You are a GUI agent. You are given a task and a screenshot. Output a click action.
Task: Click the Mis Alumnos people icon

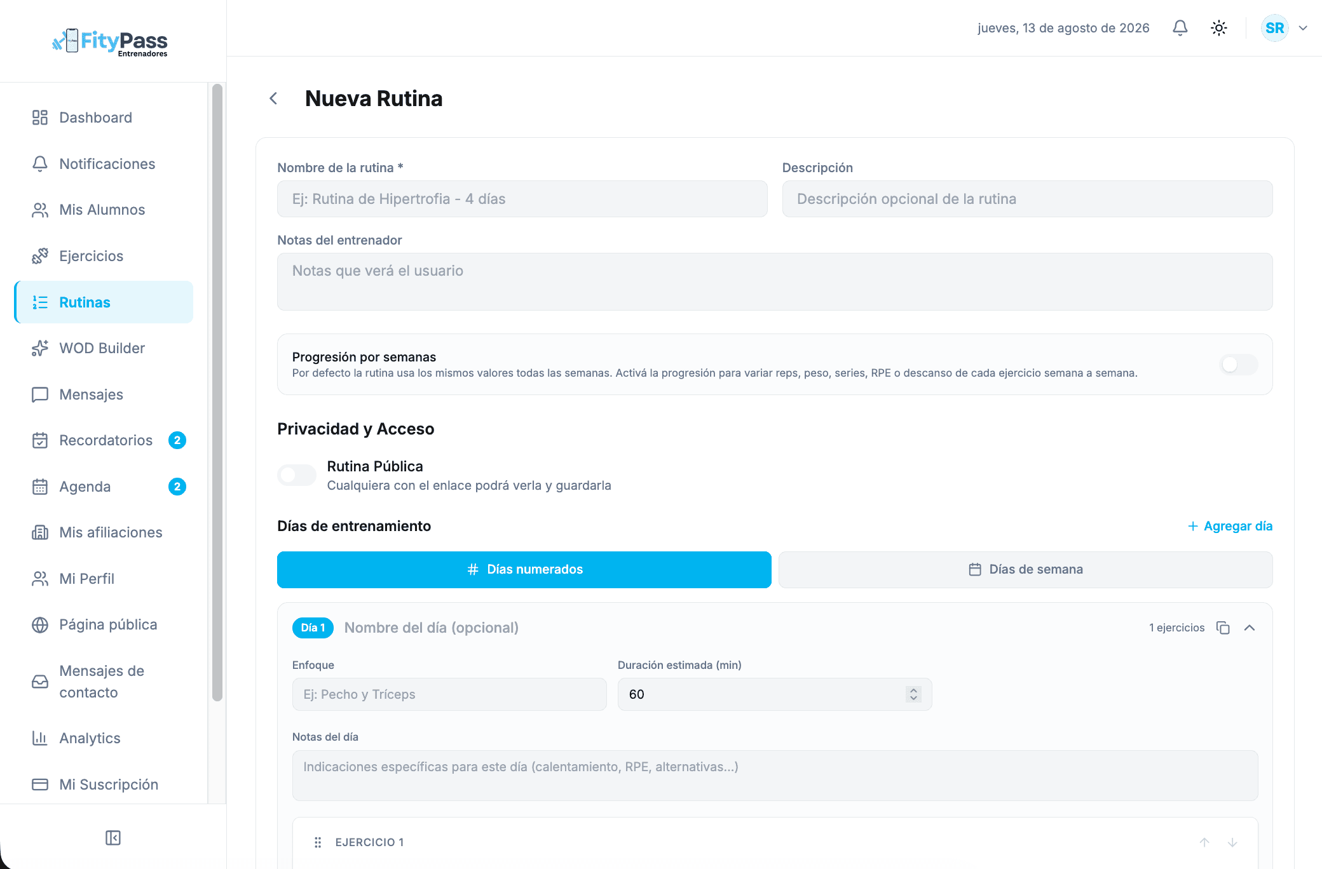pos(40,210)
